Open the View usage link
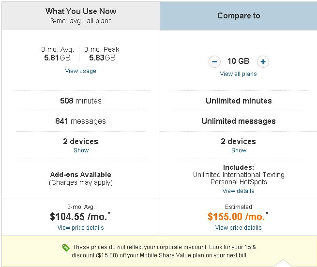Viewport: 317px width, 267px height. point(80,71)
